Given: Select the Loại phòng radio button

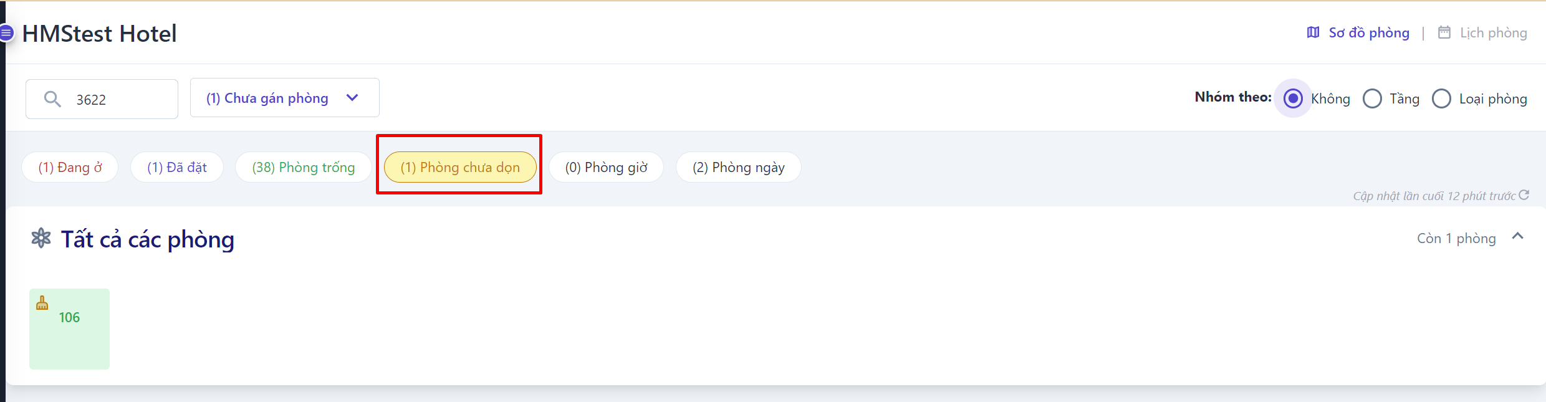Looking at the screenshot, I should [1441, 98].
